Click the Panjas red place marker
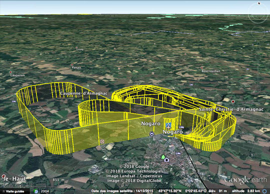The height and width of the screenshot is (194, 270). 72,65
